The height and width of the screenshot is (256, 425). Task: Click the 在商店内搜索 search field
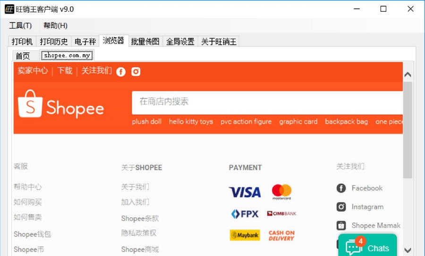(267, 103)
